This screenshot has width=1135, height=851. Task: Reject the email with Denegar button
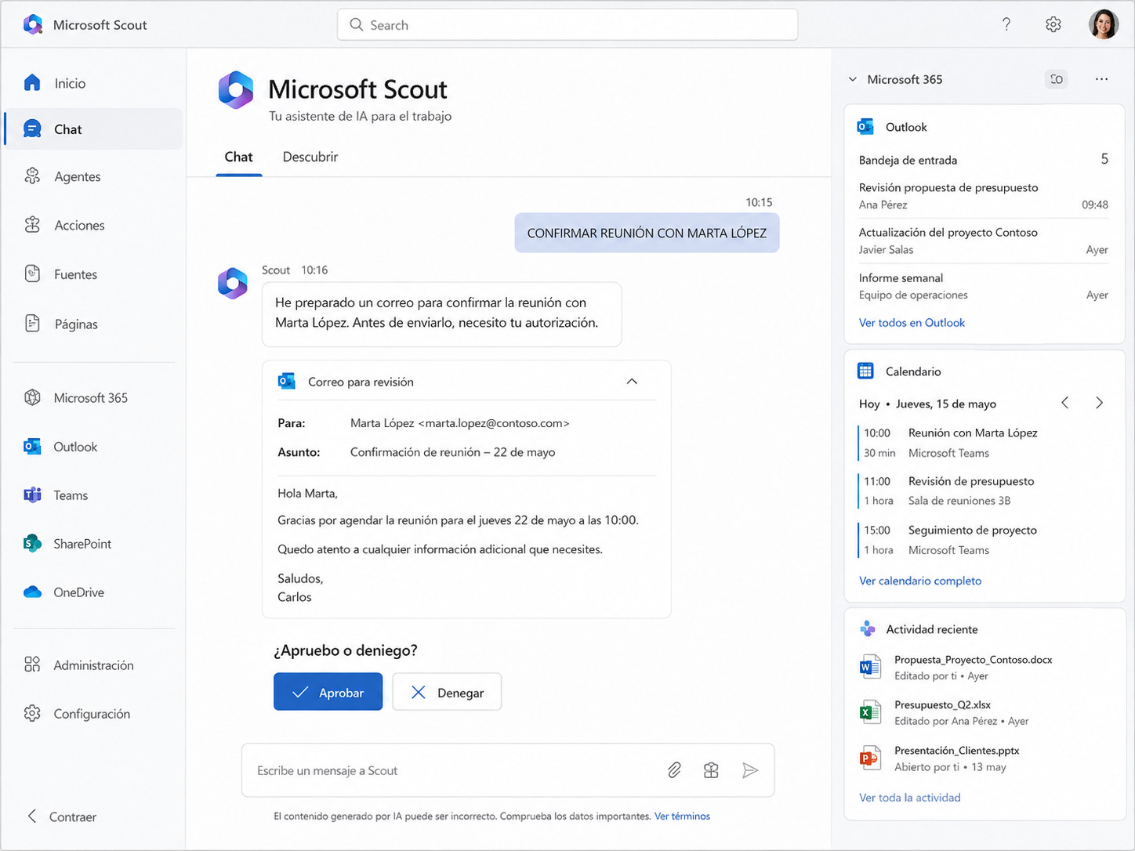[x=447, y=692]
